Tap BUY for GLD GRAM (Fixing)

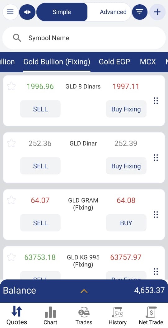pos(126,223)
